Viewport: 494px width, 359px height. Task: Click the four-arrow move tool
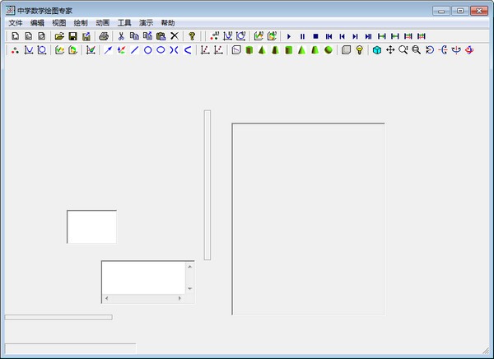coord(390,50)
